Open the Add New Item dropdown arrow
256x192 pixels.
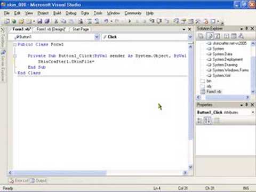(34, 21)
